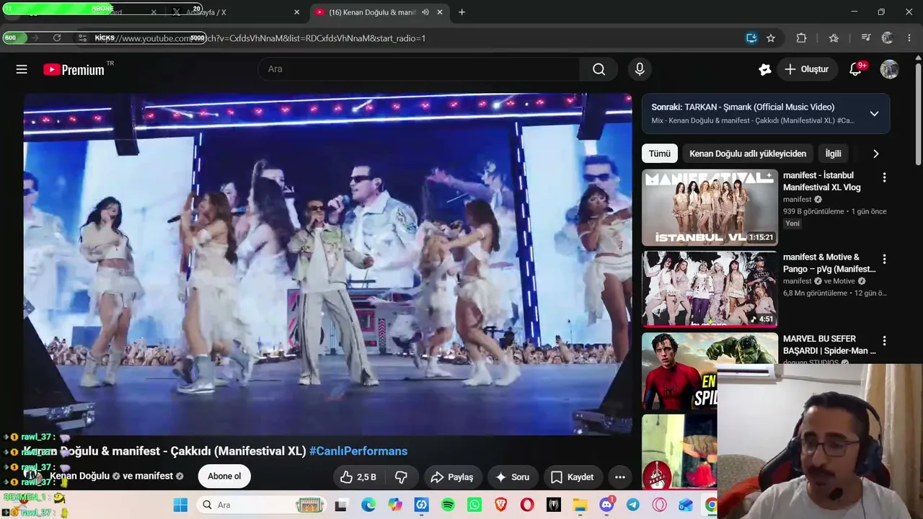Select the İlgili filter chip
This screenshot has height=519, width=923.
pyautogui.click(x=834, y=154)
